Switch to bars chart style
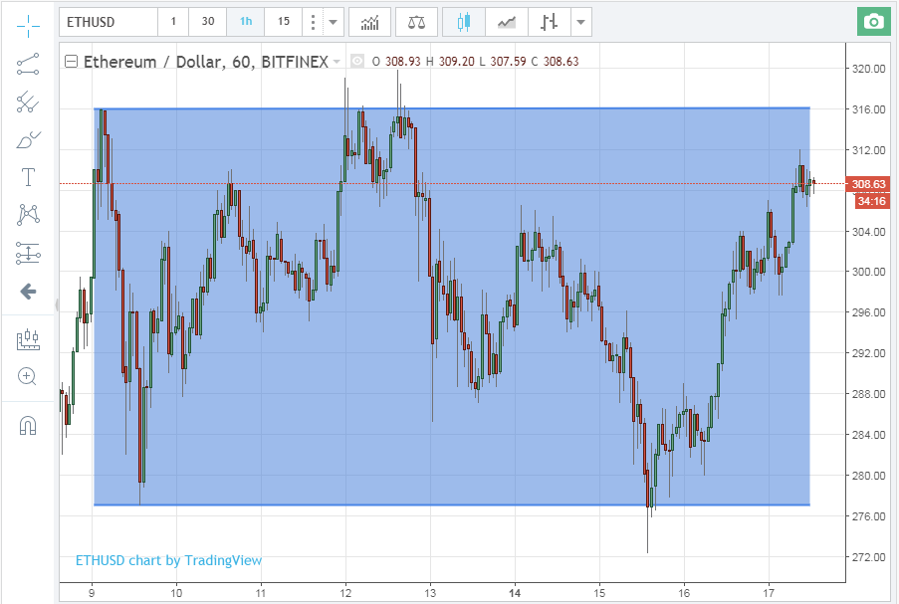Image resolution: width=899 pixels, height=604 pixels. pyautogui.click(x=549, y=22)
